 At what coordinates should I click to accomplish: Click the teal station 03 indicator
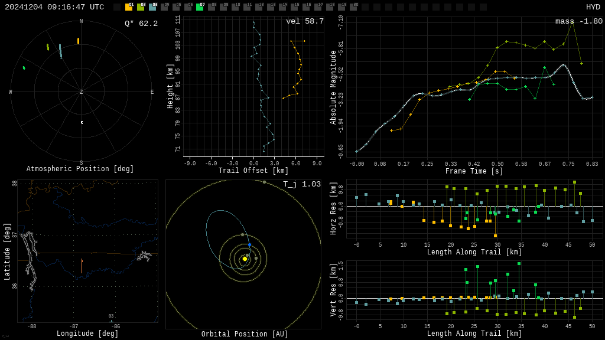click(152, 7)
